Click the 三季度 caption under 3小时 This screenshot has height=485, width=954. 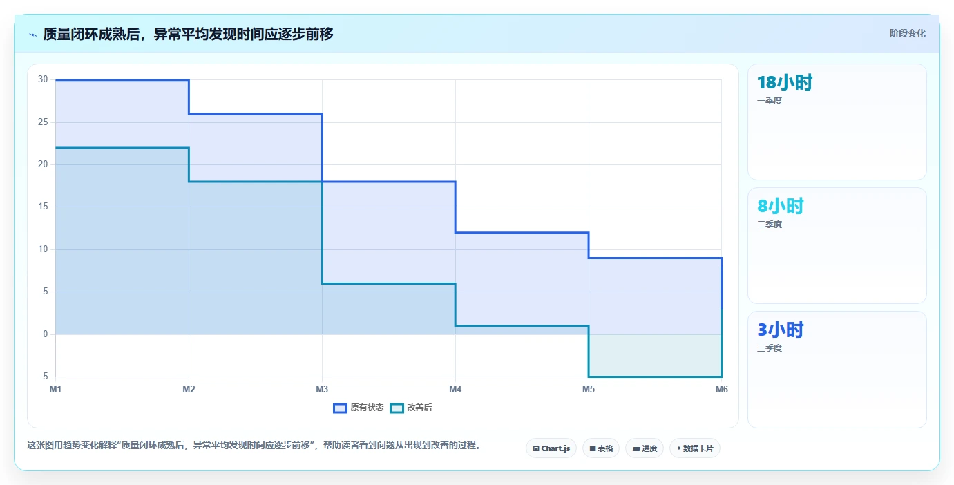click(x=770, y=348)
